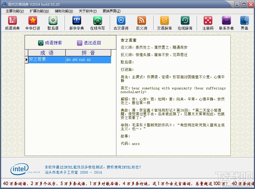Viewport: 255px width, 189px height.
Task: Open the 更换界面(Z) menu
Action: click(111, 11)
